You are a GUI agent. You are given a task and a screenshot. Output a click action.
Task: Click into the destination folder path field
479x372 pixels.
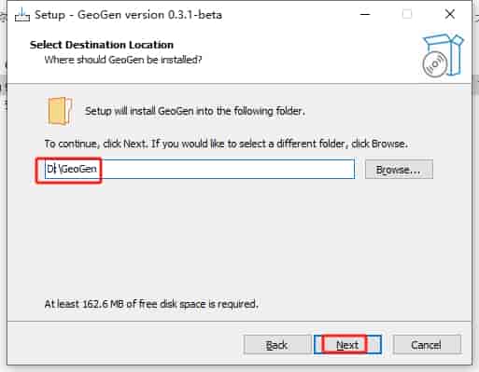point(200,169)
